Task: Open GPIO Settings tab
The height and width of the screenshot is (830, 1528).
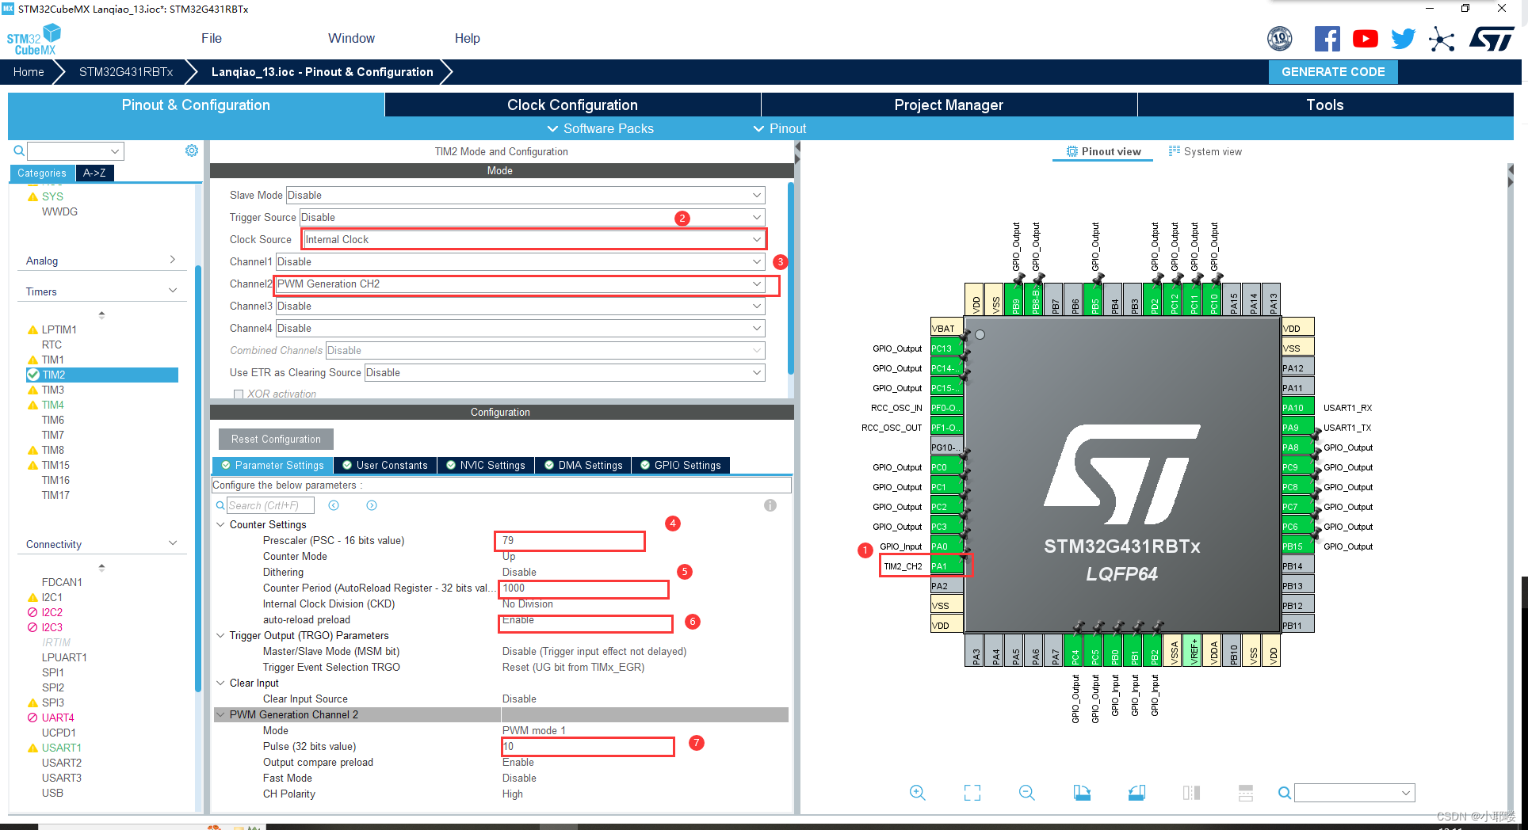Action: click(x=680, y=465)
